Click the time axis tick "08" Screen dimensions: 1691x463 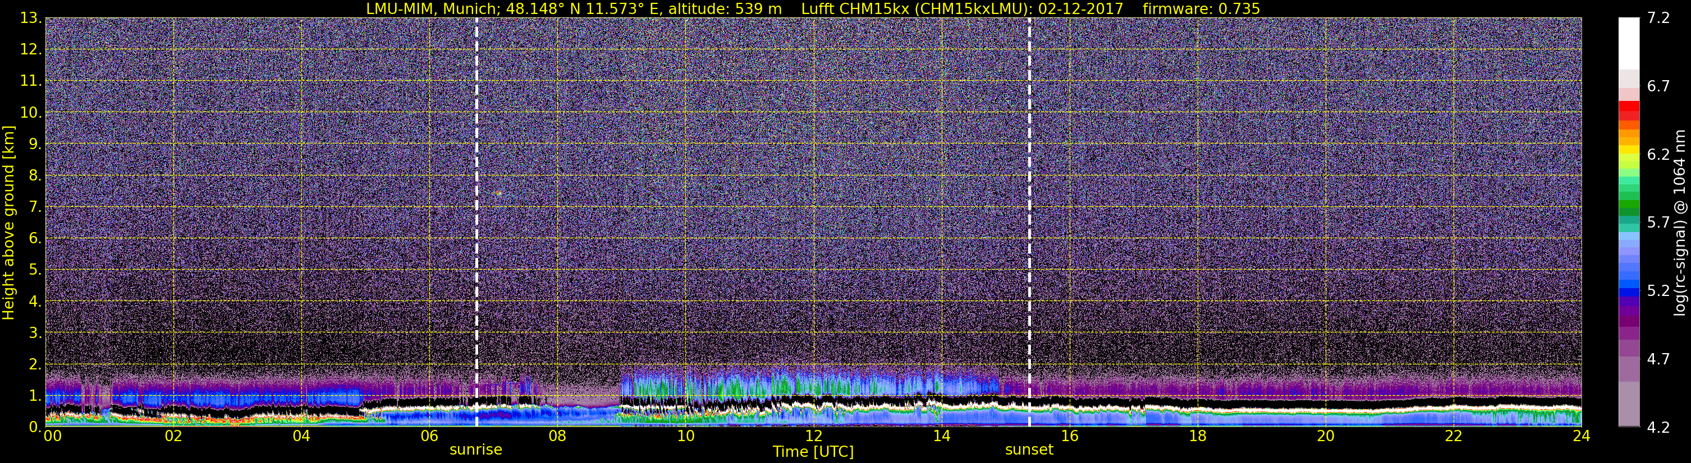(557, 436)
